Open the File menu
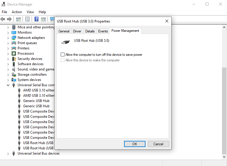The width and height of the screenshot is (227, 166). (4, 12)
